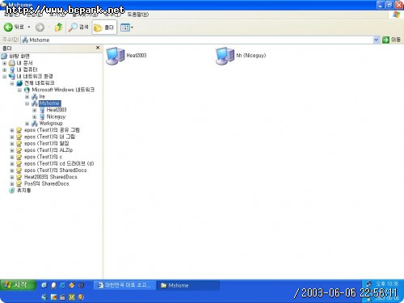This screenshot has width=404, height=303.
Task: Click the green Up folder icon
Action: point(58,27)
